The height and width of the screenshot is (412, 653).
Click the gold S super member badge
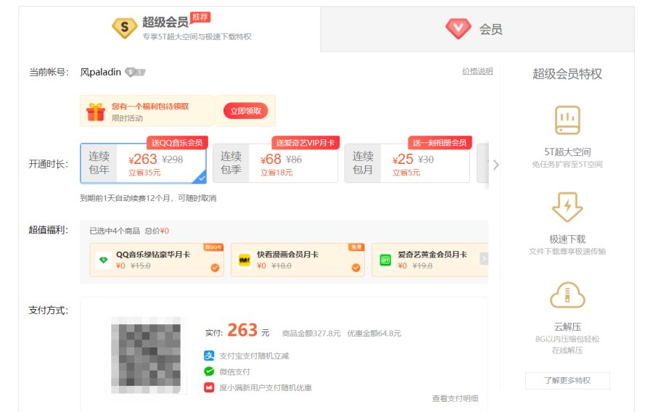125,28
